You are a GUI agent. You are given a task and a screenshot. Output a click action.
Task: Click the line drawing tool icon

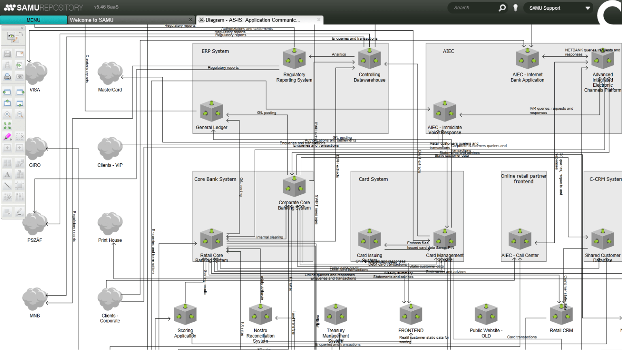coord(7,186)
